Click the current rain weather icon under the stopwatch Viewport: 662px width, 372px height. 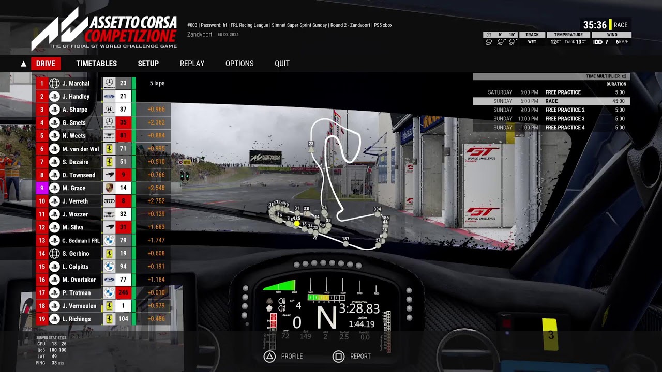point(489,42)
